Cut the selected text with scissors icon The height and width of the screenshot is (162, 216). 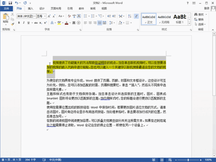[12, 14]
